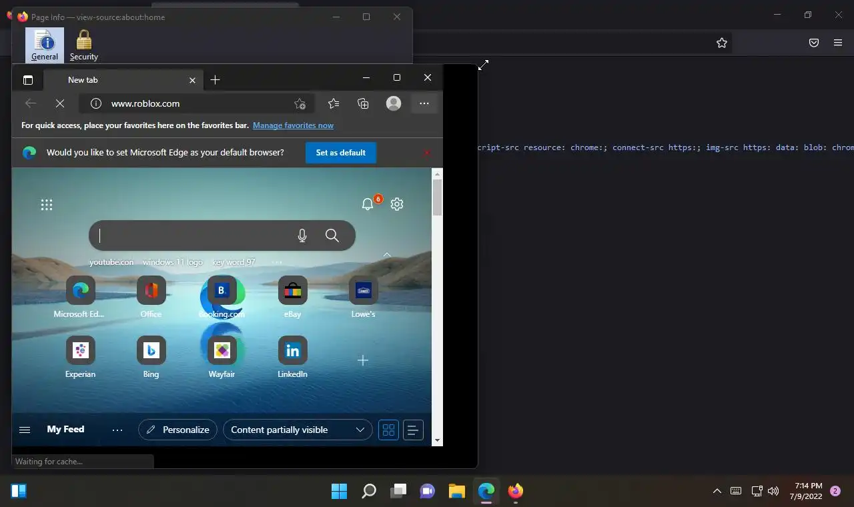Click the Personalize button
This screenshot has width=854, height=507.
tap(178, 430)
